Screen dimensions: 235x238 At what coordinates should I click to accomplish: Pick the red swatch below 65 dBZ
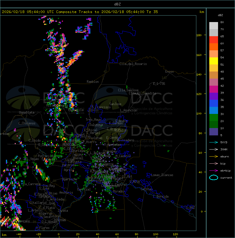[x=214, y=40]
